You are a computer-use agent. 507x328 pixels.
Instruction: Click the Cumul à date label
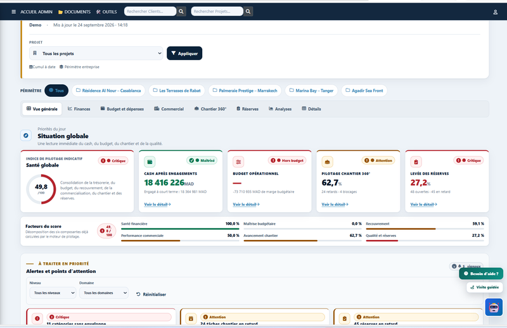[x=42, y=67]
